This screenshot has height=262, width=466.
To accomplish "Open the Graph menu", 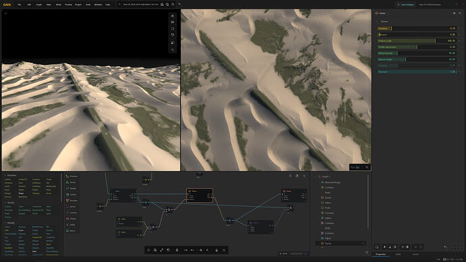I will pyautogui.click(x=39, y=5).
